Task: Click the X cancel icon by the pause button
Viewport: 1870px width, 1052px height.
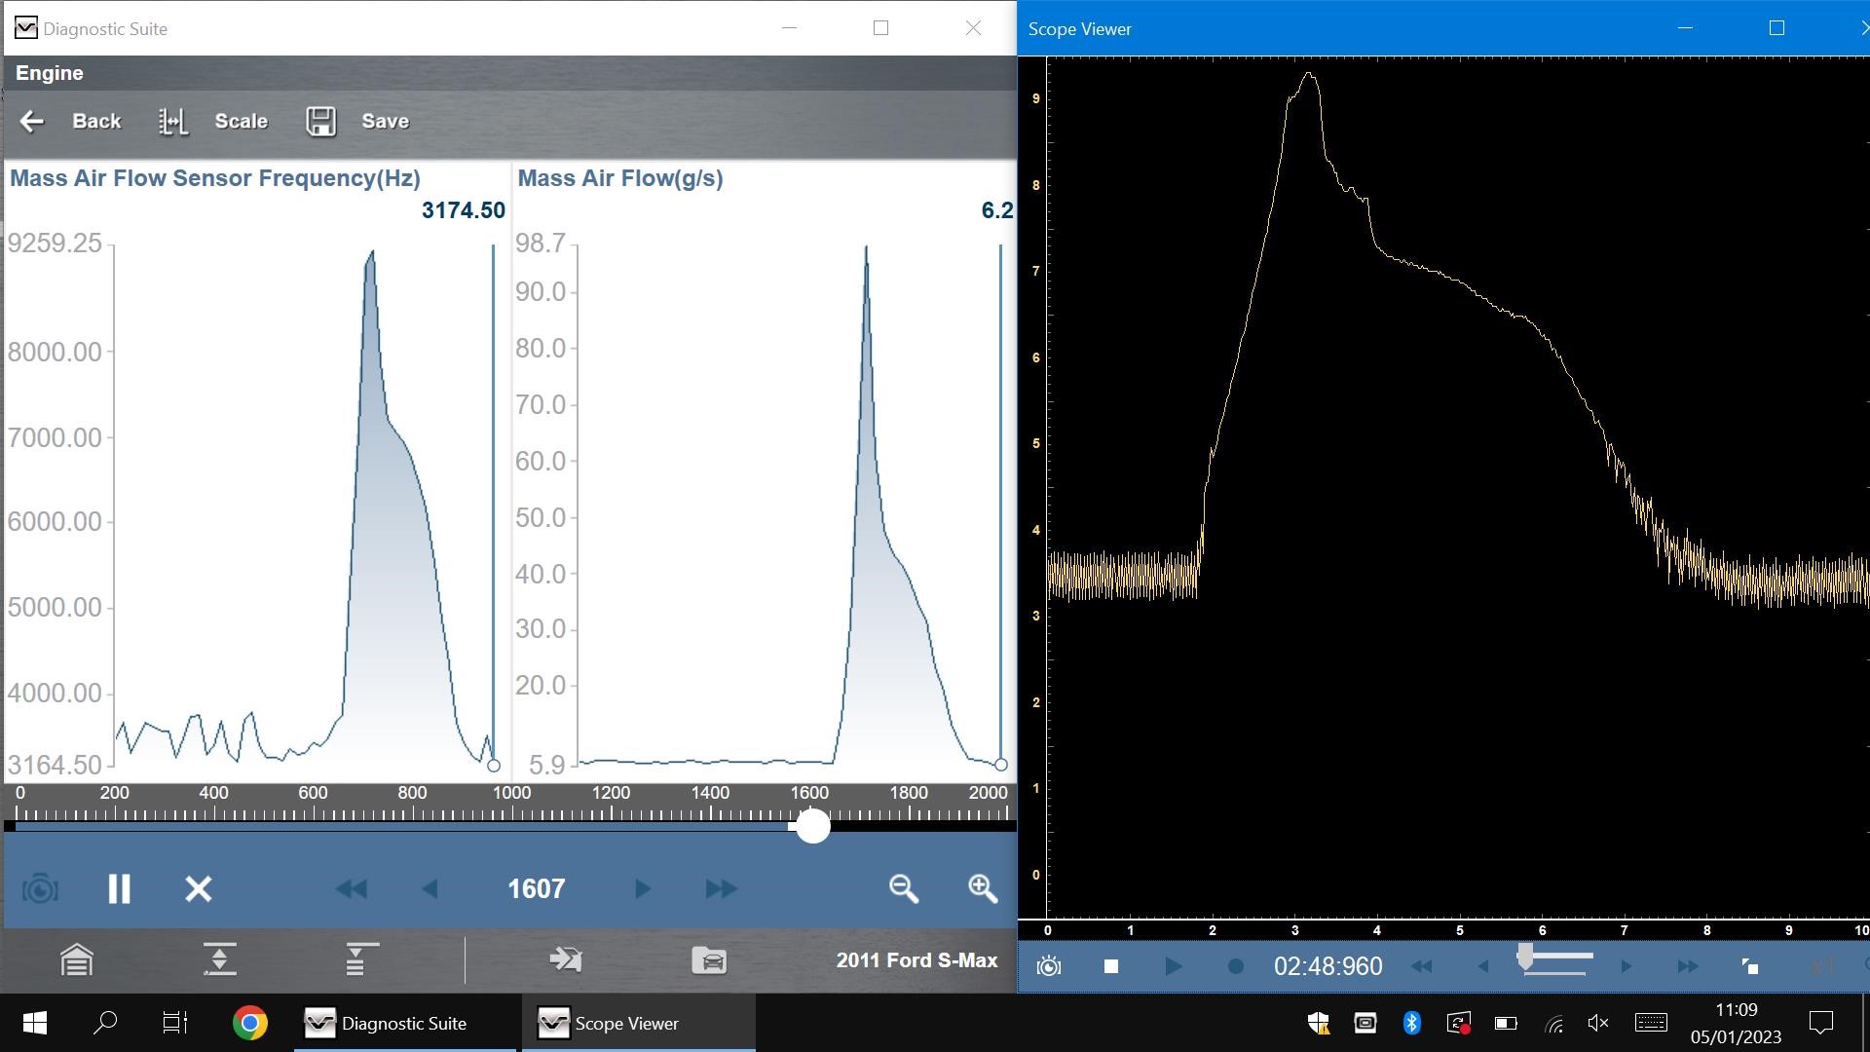Action: tap(199, 888)
